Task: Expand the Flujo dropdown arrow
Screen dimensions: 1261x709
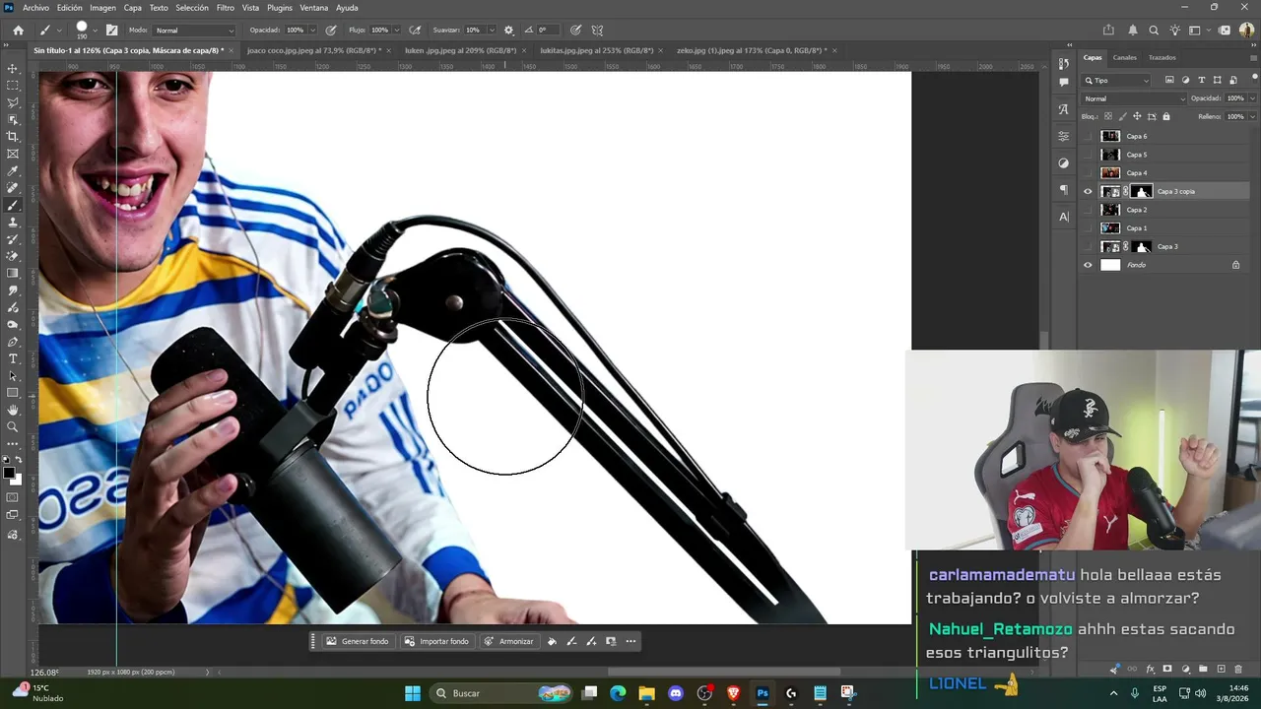Action: (397, 31)
